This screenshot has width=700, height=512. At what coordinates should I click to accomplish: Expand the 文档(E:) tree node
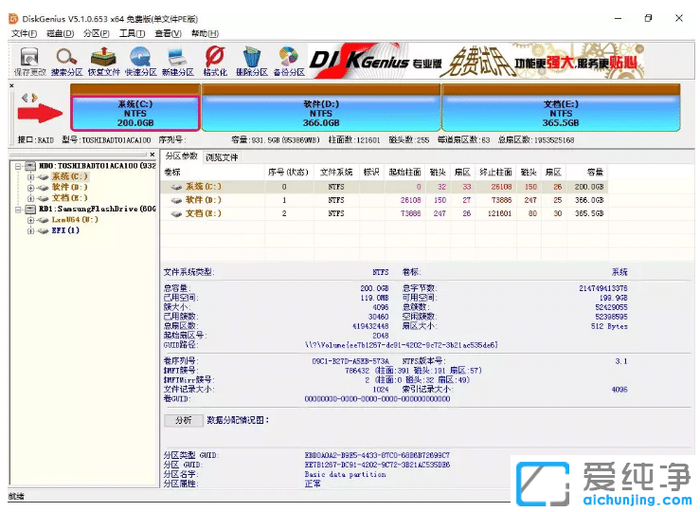30,198
